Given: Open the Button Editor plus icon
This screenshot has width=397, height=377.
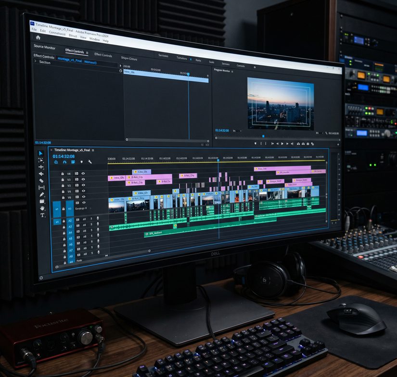Looking at the screenshot, I should (338, 145).
